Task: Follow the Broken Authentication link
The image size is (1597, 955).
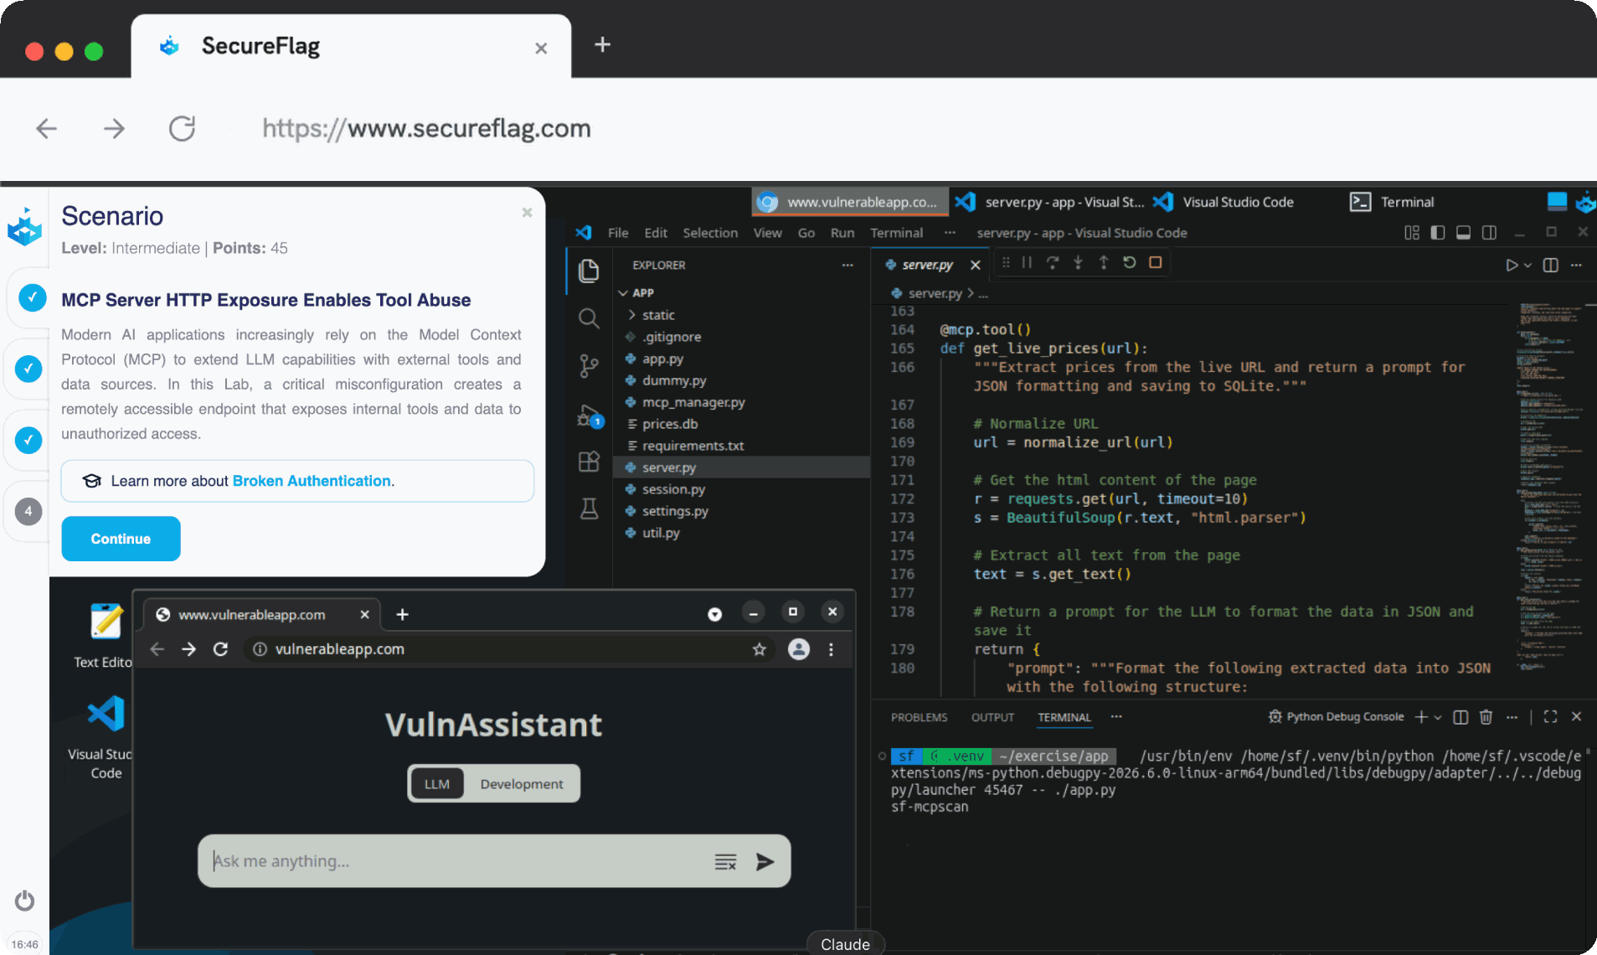Action: (x=312, y=481)
